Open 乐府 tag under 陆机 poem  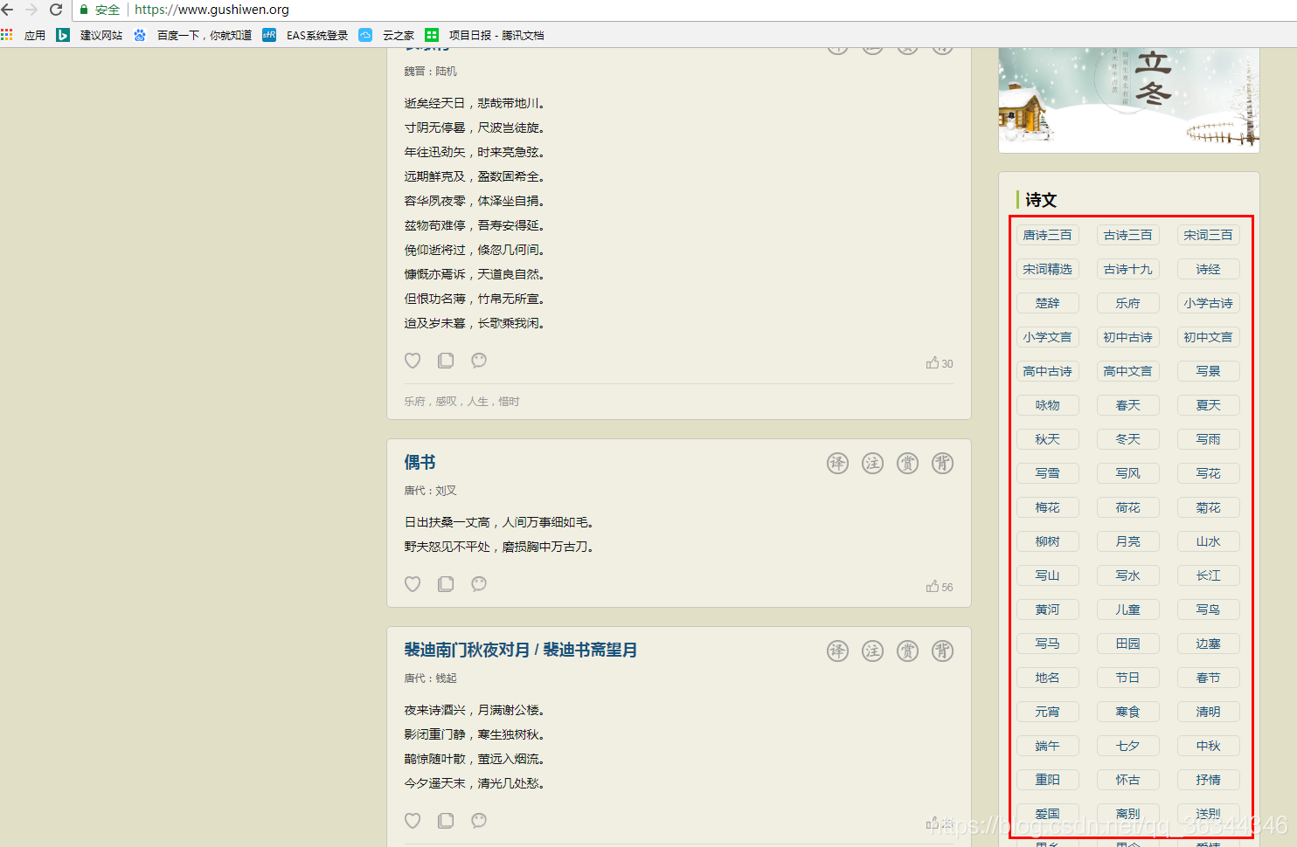click(x=414, y=402)
